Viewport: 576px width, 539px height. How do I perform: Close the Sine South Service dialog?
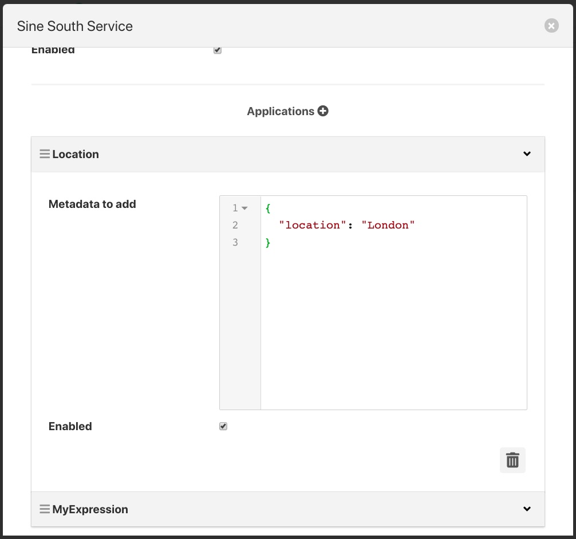coord(551,26)
